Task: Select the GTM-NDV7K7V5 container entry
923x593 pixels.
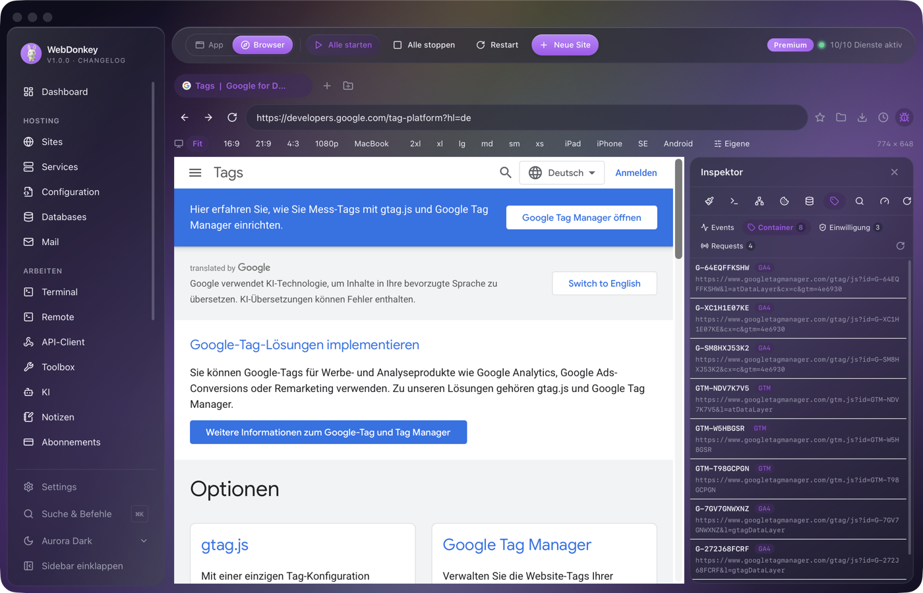Action: pyautogui.click(x=798, y=399)
